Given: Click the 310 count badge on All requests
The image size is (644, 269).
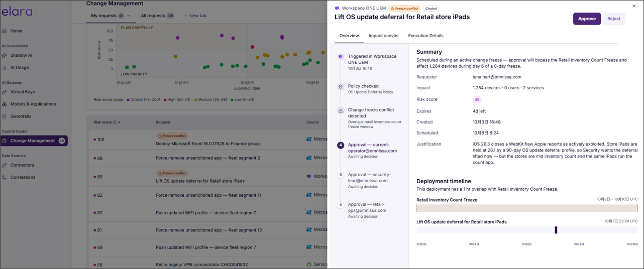Looking at the screenshot, I should [x=170, y=16].
